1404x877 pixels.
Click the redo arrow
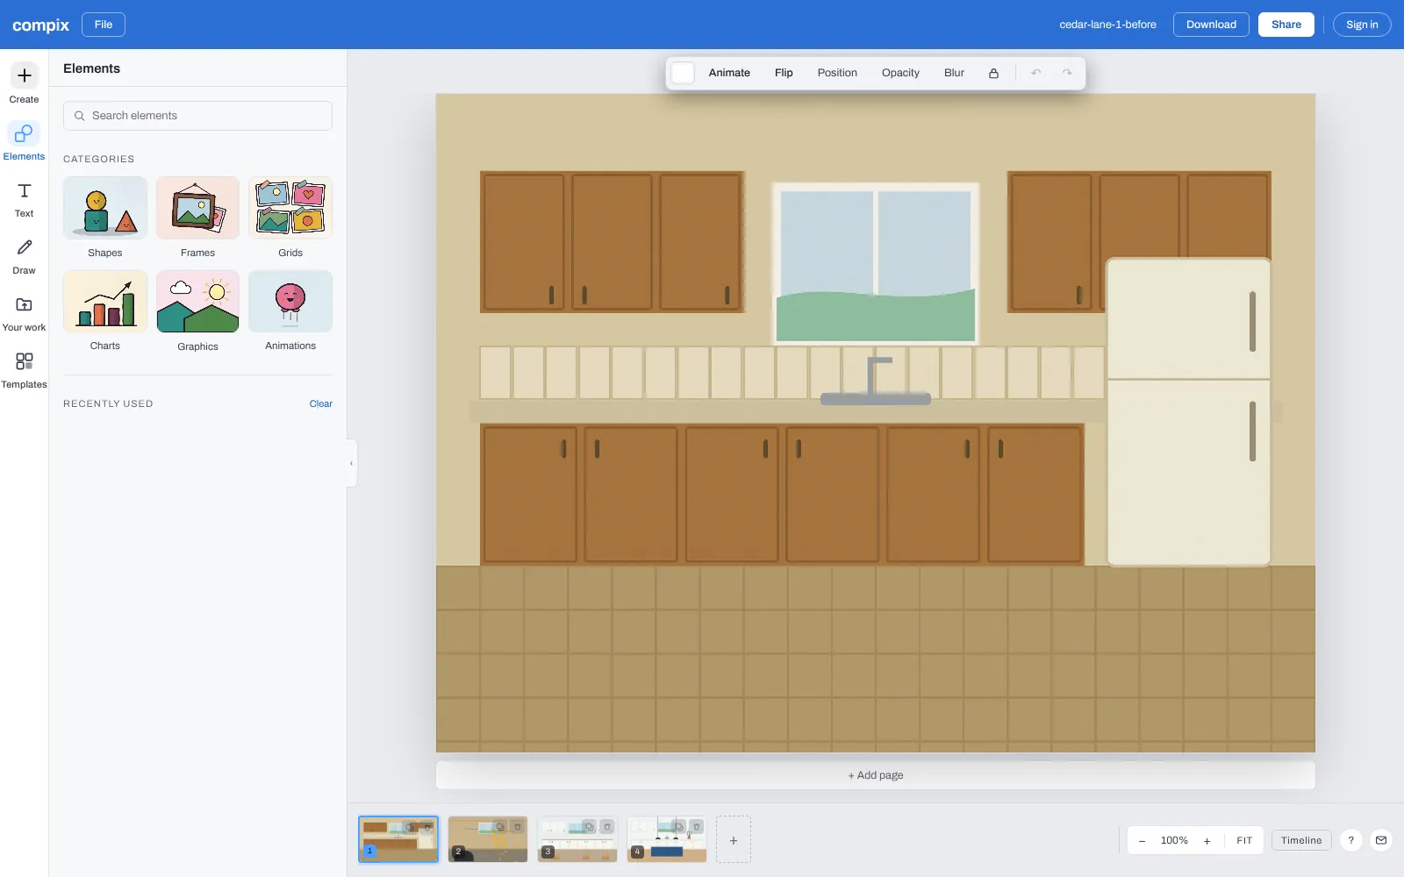(1067, 73)
